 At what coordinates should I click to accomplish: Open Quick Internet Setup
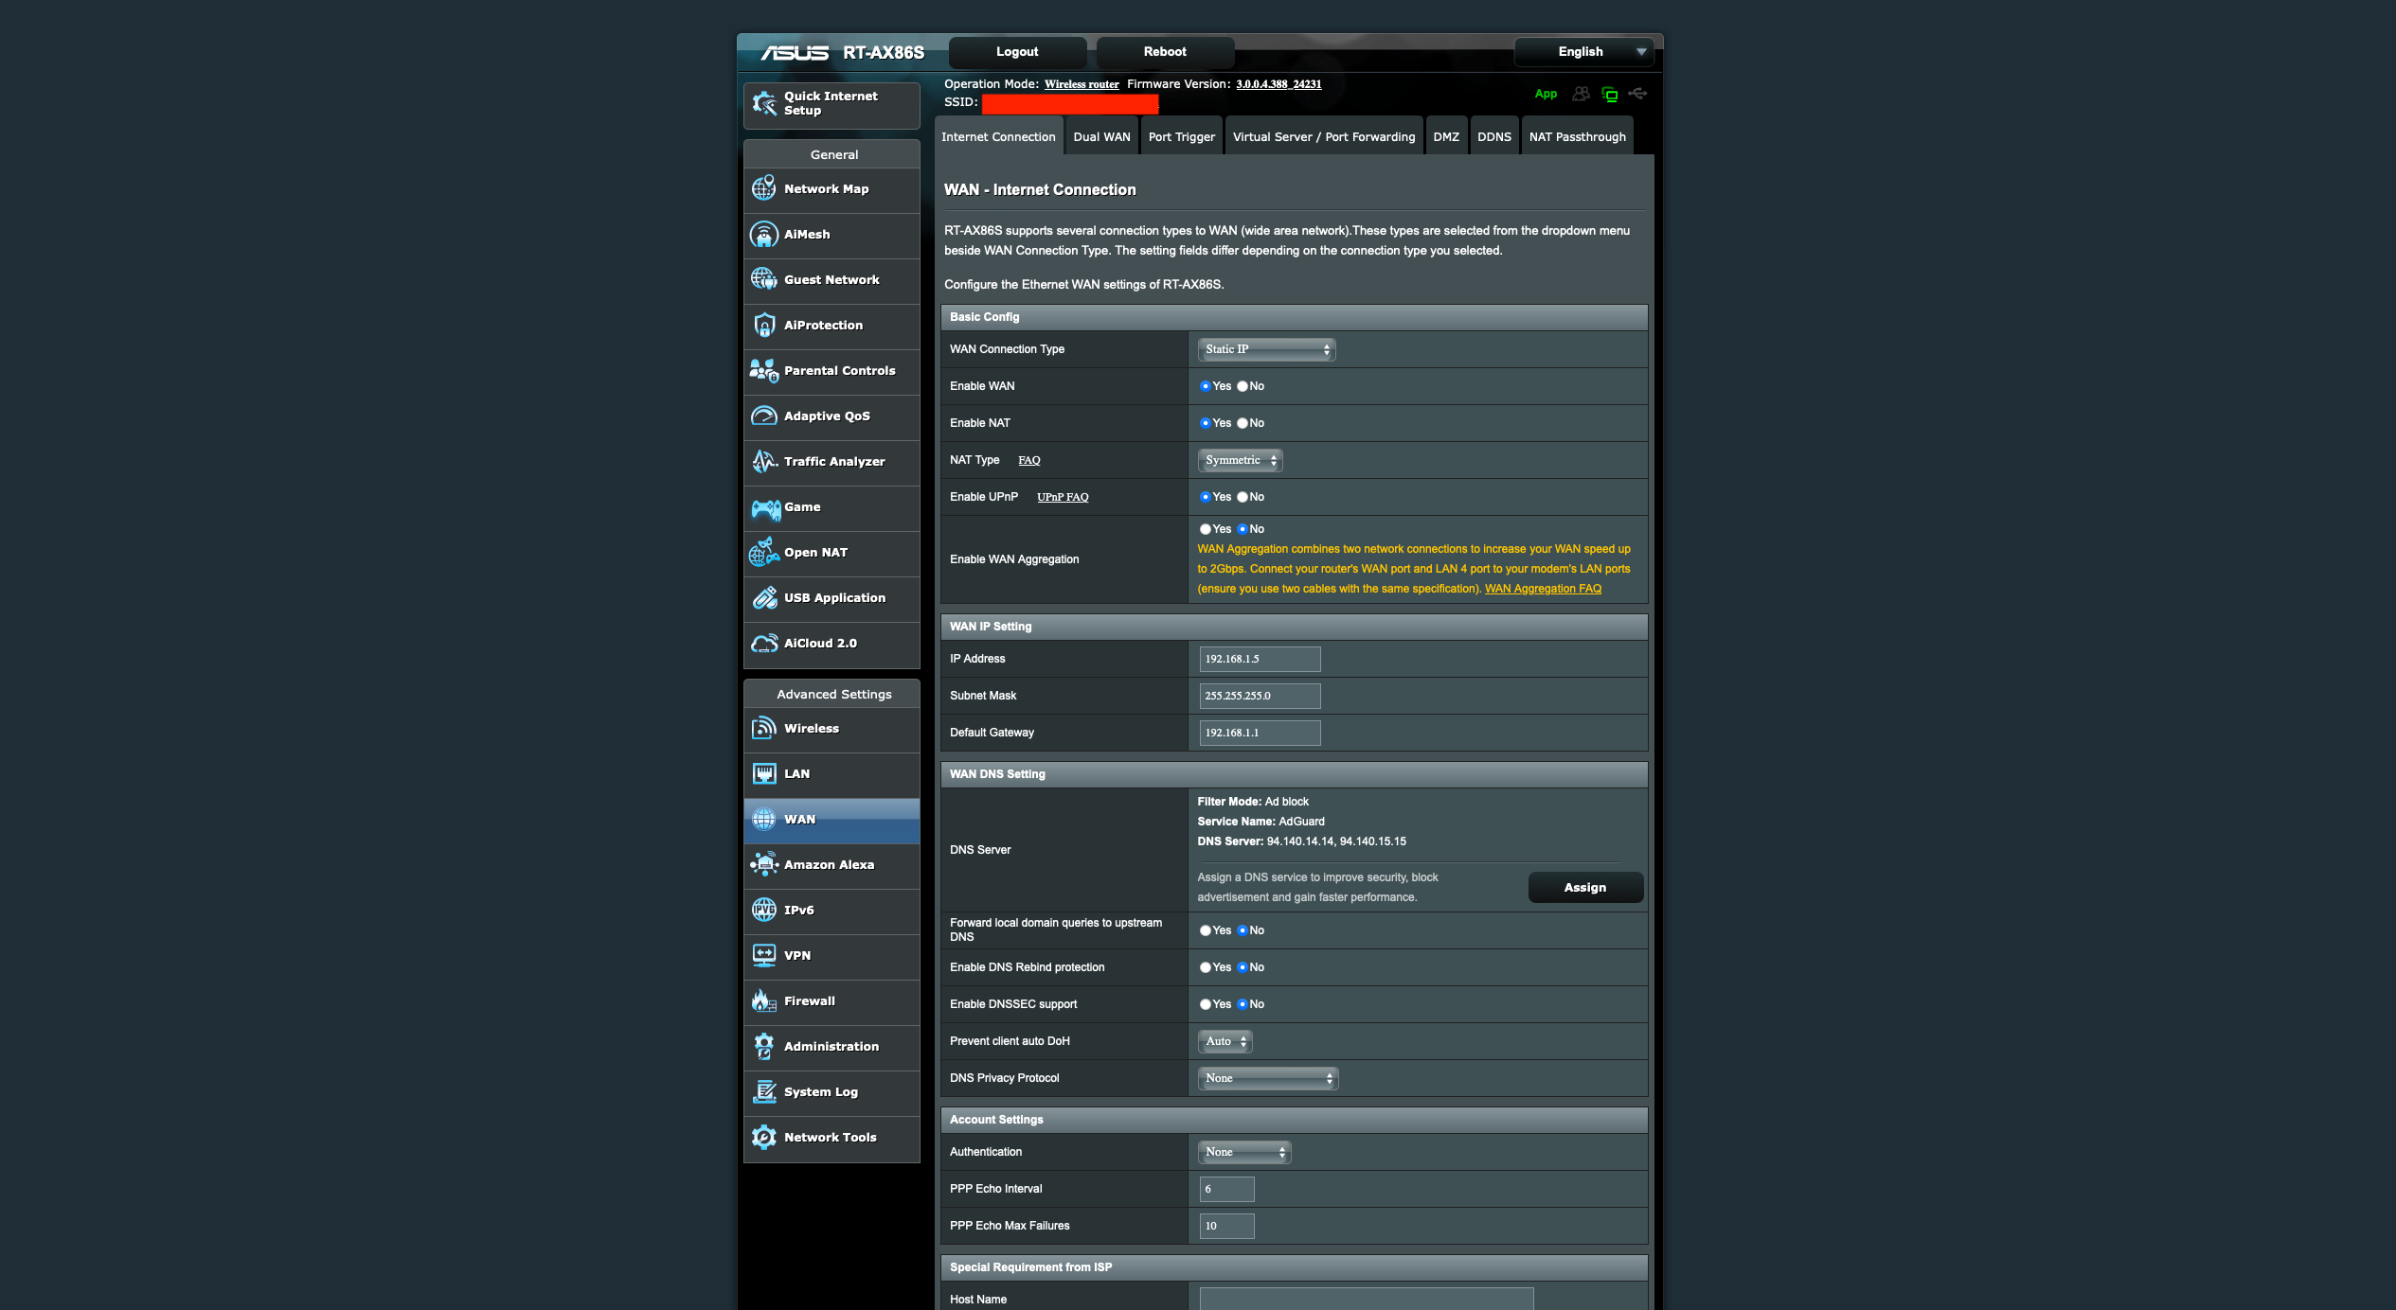pyautogui.click(x=830, y=103)
